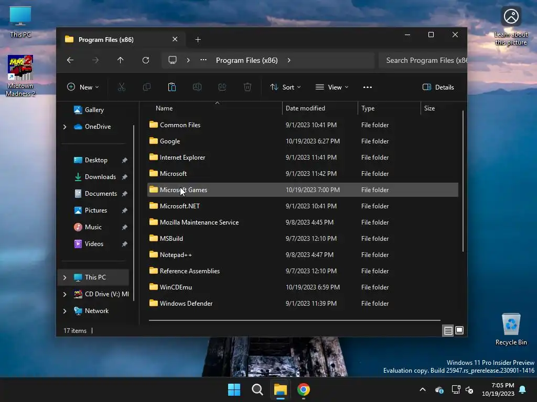Select the Common Files folder
The image size is (537, 402).
(x=303, y=125)
